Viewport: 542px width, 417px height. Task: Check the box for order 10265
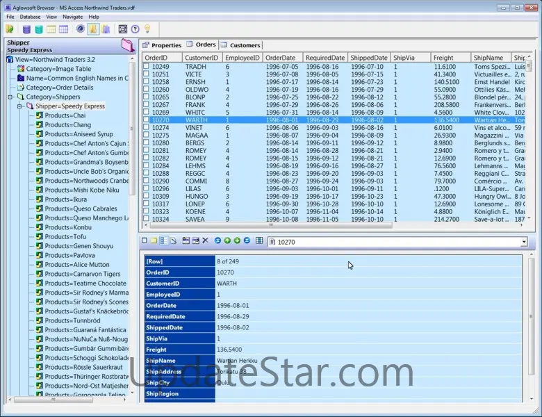[146, 97]
